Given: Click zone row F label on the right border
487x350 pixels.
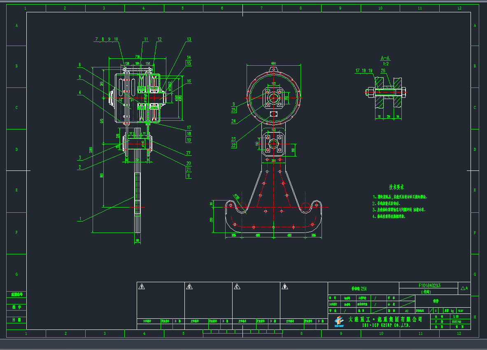Looking at the screenshot, I should click(x=475, y=233).
